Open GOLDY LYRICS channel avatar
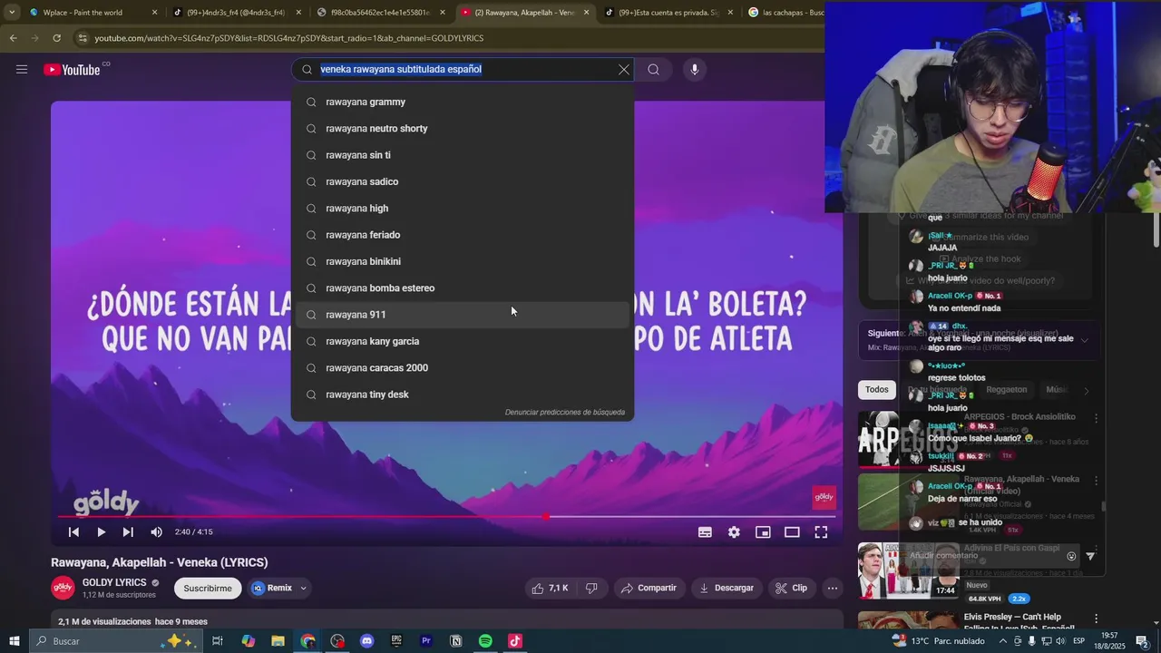1161x653 pixels. (63, 588)
